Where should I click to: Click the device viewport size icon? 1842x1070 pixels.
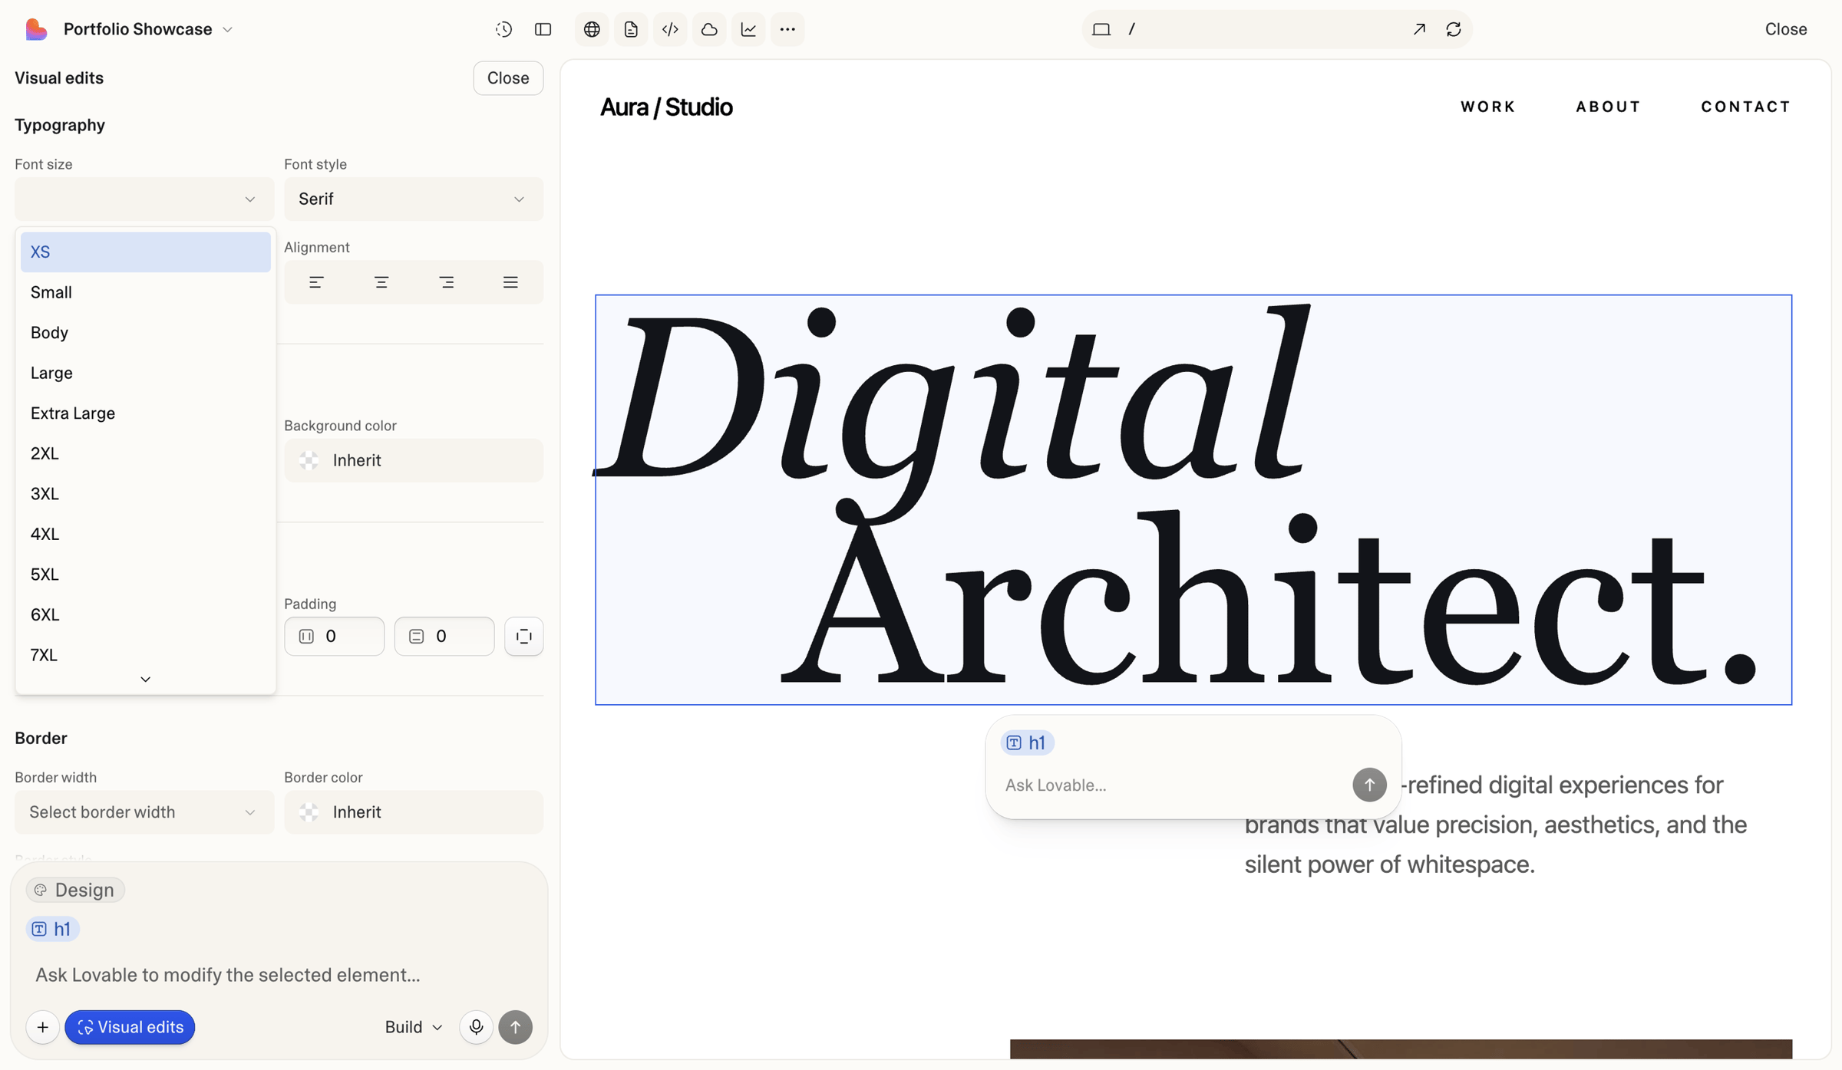click(x=1101, y=29)
